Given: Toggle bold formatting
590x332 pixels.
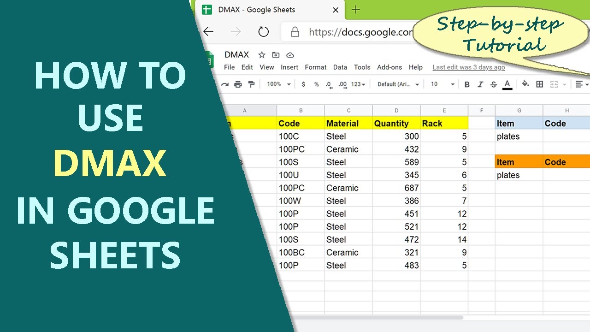Looking at the screenshot, I should click(x=467, y=84).
